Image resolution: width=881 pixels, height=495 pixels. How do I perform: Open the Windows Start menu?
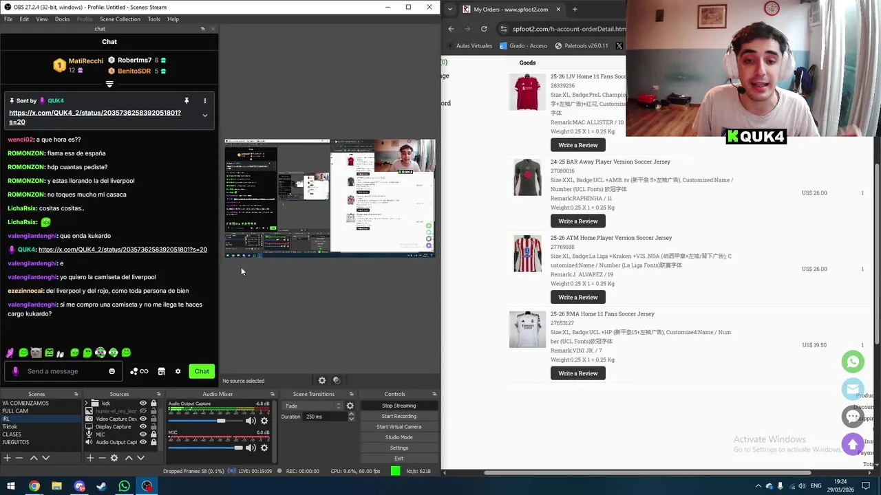(x=10, y=486)
